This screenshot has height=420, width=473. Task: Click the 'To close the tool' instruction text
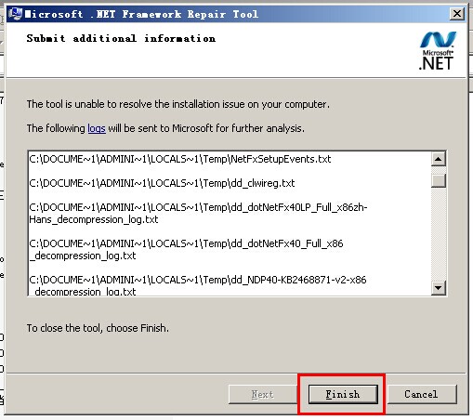click(98, 328)
